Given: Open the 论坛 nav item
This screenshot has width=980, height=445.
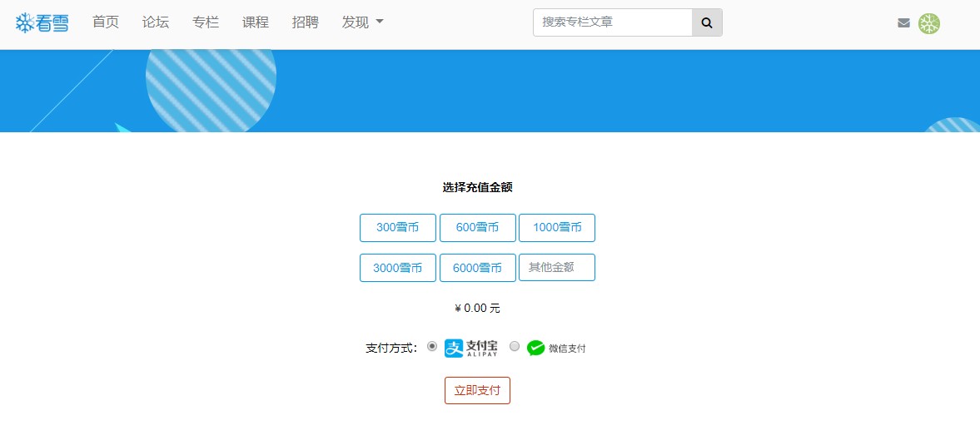Looking at the screenshot, I should [156, 22].
